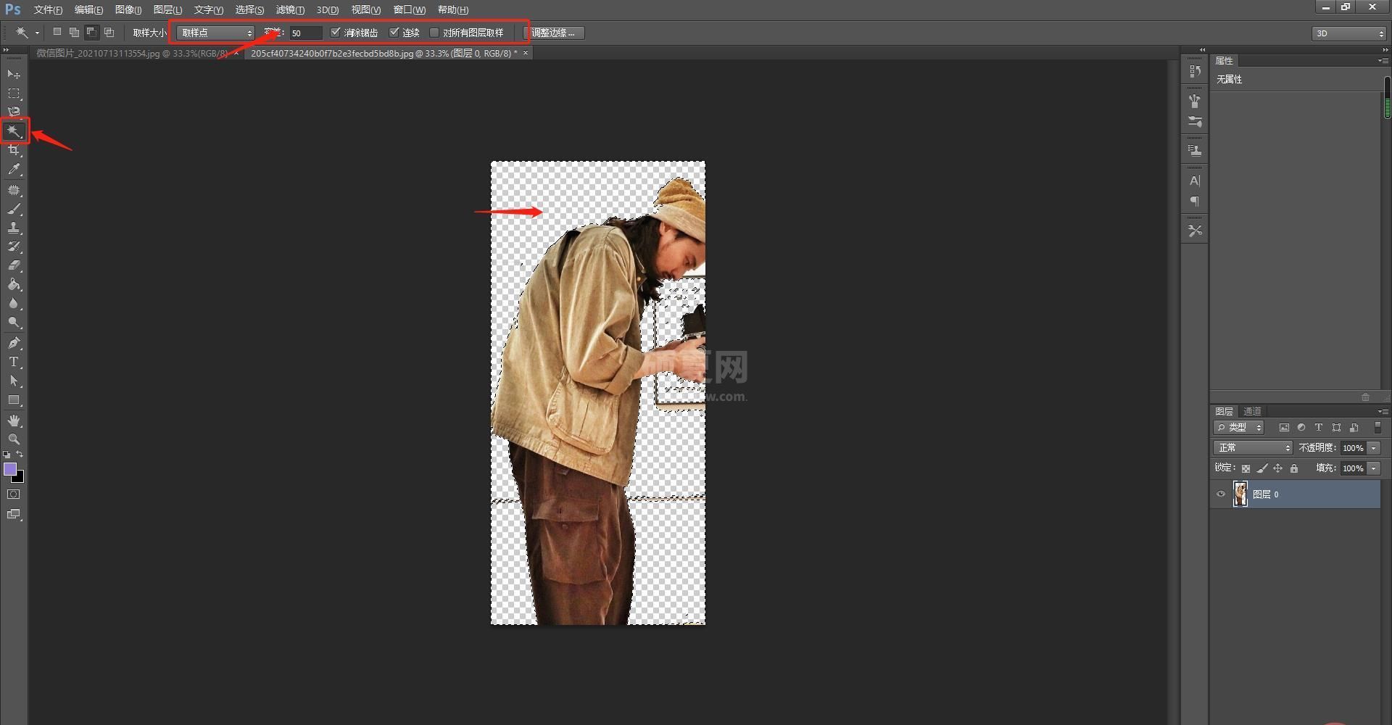Image resolution: width=1392 pixels, height=725 pixels.
Task: Select the Hand tool
Action: (14, 420)
